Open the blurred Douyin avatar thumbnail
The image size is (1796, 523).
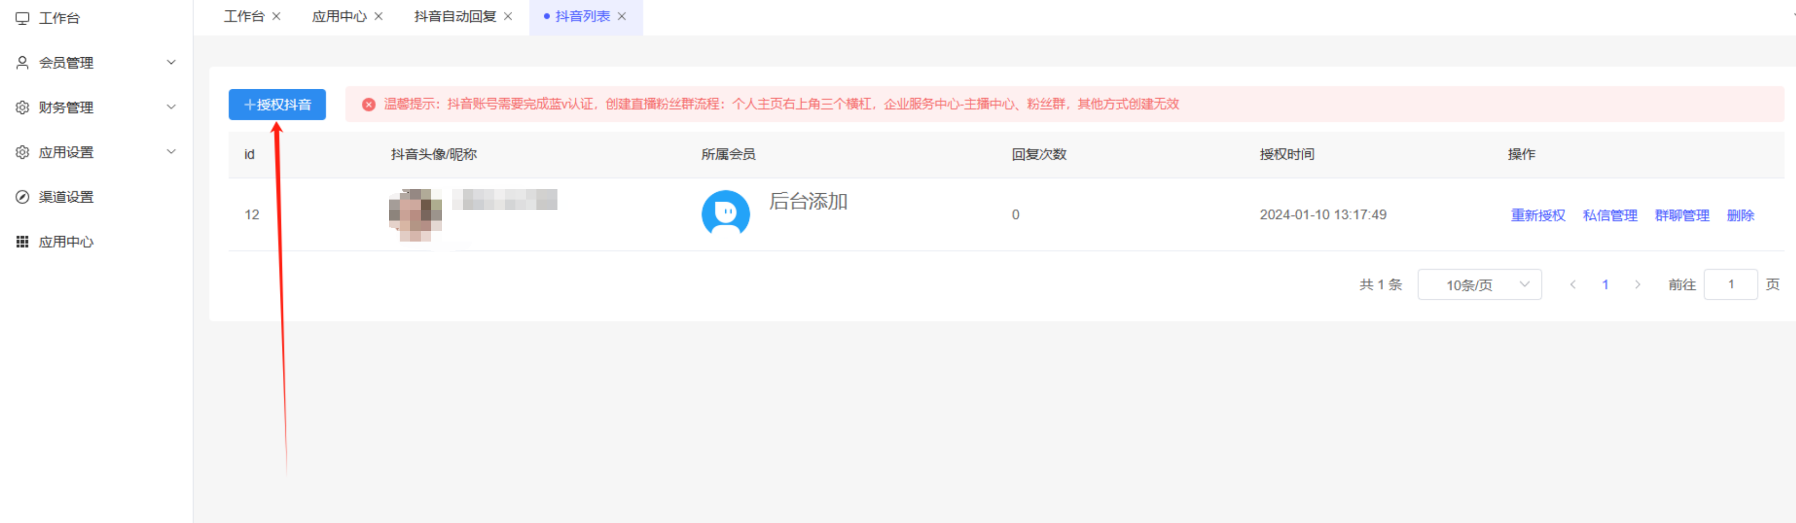pos(415,214)
